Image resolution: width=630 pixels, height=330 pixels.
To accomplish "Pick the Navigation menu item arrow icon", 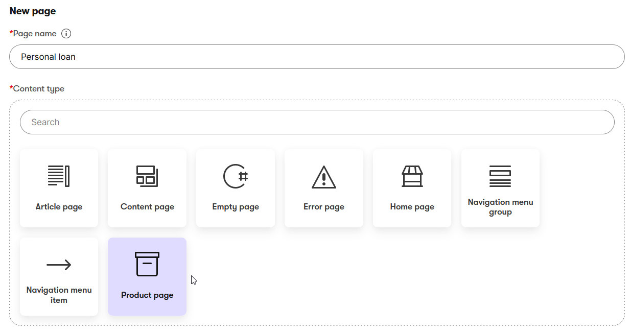I will tap(59, 265).
